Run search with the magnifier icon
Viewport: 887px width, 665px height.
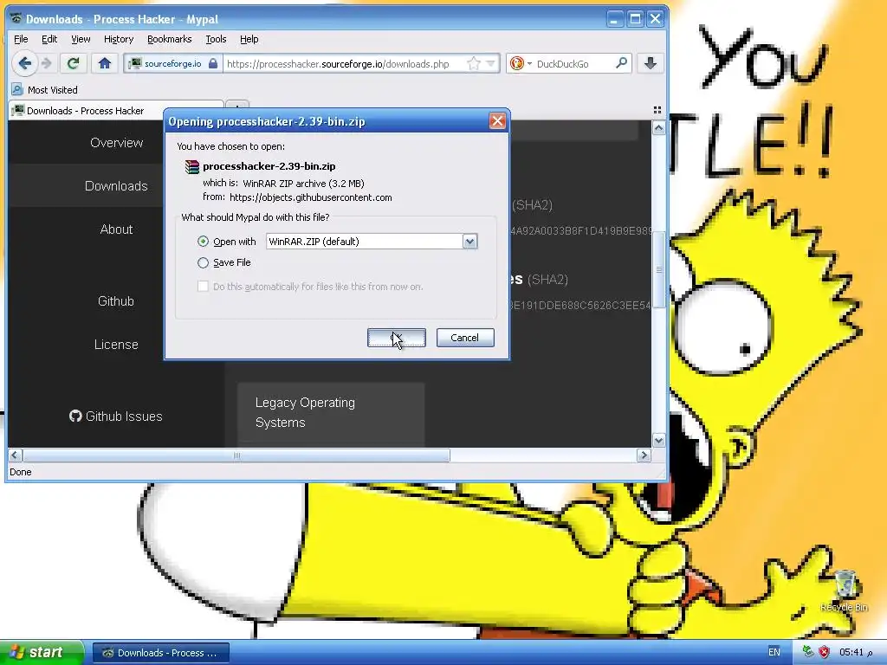[x=621, y=63]
